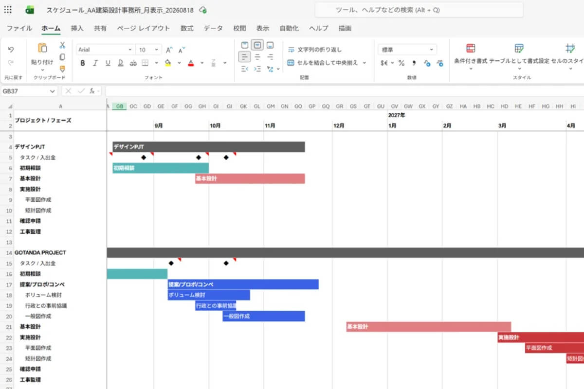
Task: Open the borders dropdown arrow
Action: click(156, 63)
